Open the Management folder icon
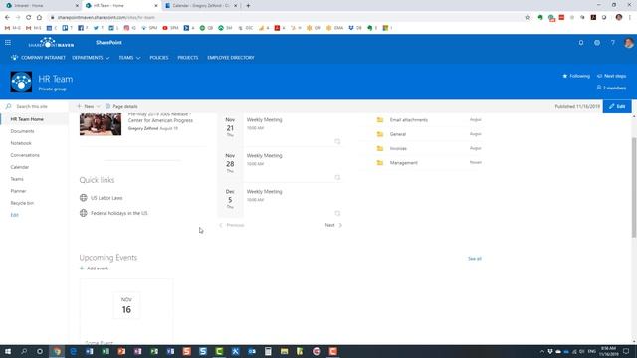Image resolution: width=637 pixels, height=358 pixels. pyautogui.click(x=380, y=162)
